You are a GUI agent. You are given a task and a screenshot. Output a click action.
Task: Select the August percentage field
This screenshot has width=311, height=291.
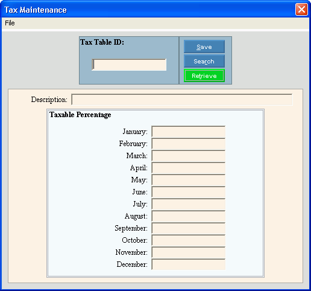tap(188, 216)
